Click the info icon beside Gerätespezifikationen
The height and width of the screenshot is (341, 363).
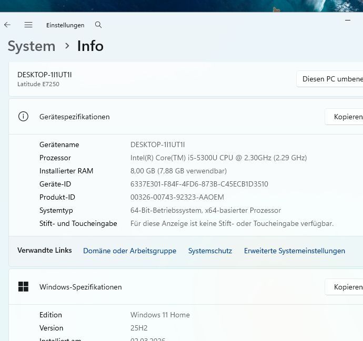(x=23, y=117)
